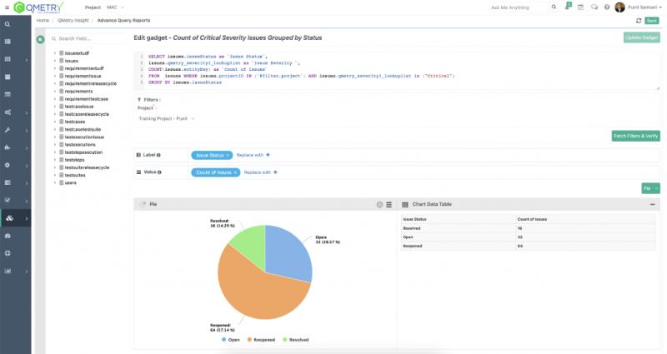Image resolution: width=667 pixels, height=354 pixels.
Task: Click the chat messages icon in header
Action: [593, 7]
